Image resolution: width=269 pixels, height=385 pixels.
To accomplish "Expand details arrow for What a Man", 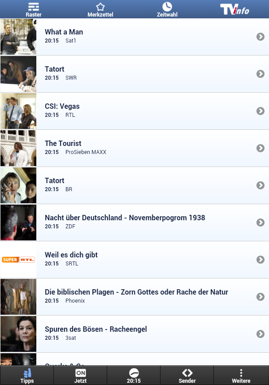I will (260, 37).
